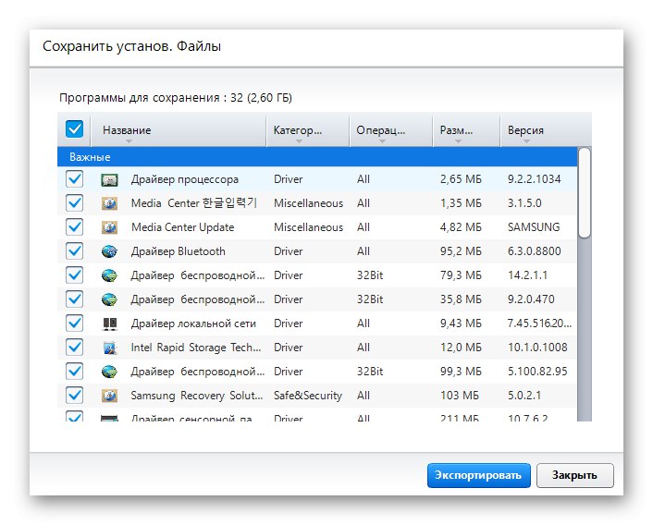Click the Intel Rapid Storage Tech icon
Image resolution: width=653 pixels, height=525 pixels.
click(x=109, y=348)
